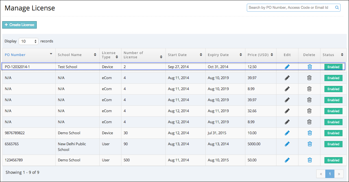The image size is (349, 182).
Task: Click the Manage License page heading
Action: pos(30,8)
